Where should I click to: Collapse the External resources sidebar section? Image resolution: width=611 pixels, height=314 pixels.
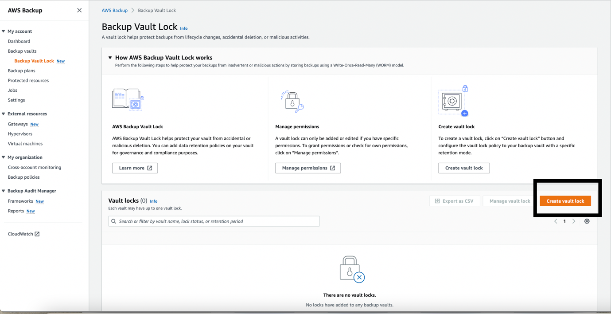pyautogui.click(x=4, y=114)
